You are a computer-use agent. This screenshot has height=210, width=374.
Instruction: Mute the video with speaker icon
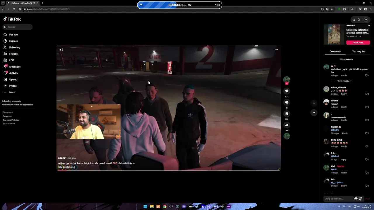[61, 50]
